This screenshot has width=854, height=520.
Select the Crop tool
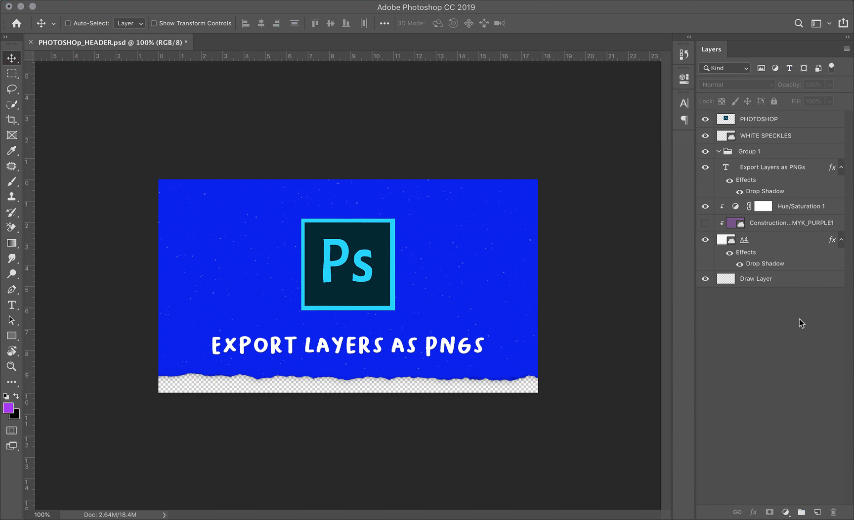(11, 120)
